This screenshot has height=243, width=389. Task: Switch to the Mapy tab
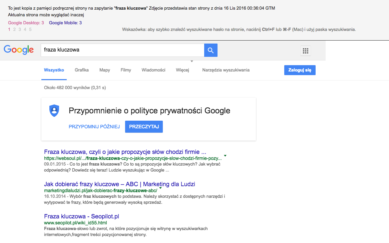tap(105, 70)
